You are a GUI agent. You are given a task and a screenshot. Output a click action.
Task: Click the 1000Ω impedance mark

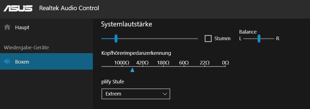point(122,63)
